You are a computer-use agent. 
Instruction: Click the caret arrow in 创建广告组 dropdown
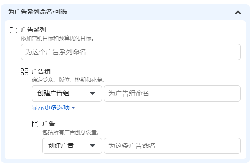click(93, 93)
